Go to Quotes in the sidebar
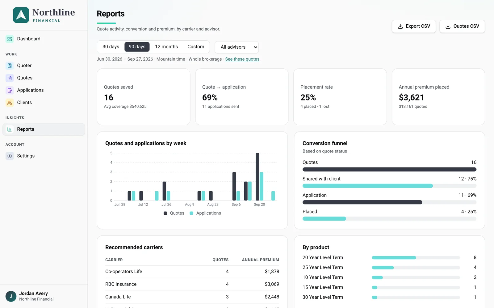The image size is (494, 308). point(44,78)
